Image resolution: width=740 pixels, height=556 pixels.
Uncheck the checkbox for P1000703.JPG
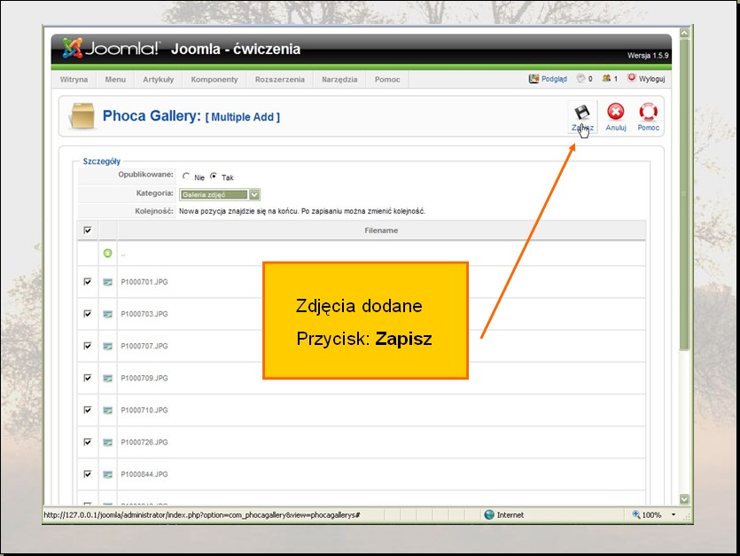[x=87, y=314]
